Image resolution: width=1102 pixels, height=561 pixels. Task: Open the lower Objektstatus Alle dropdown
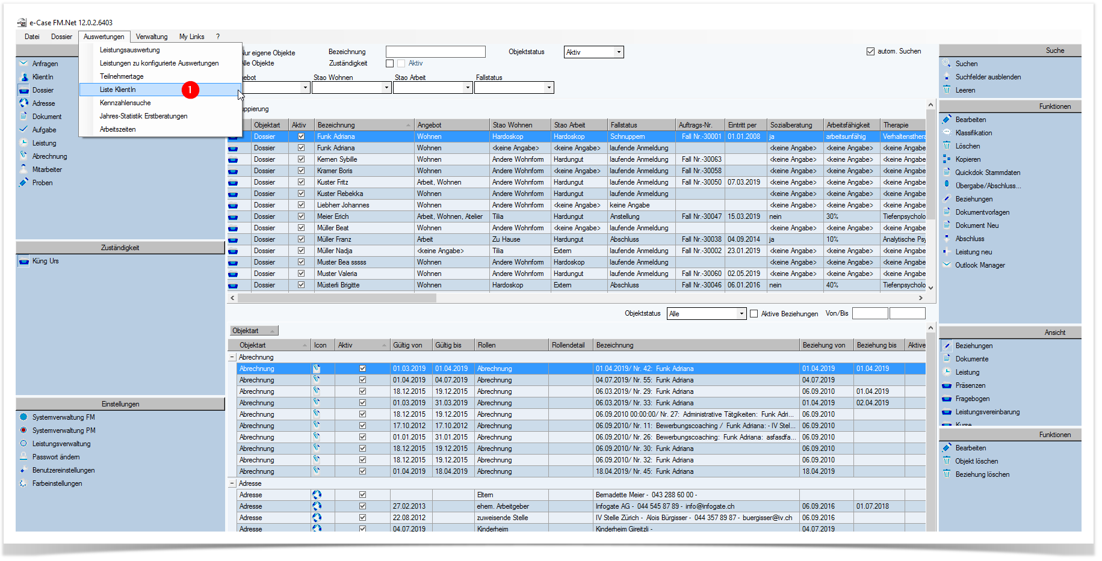(741, 314)
